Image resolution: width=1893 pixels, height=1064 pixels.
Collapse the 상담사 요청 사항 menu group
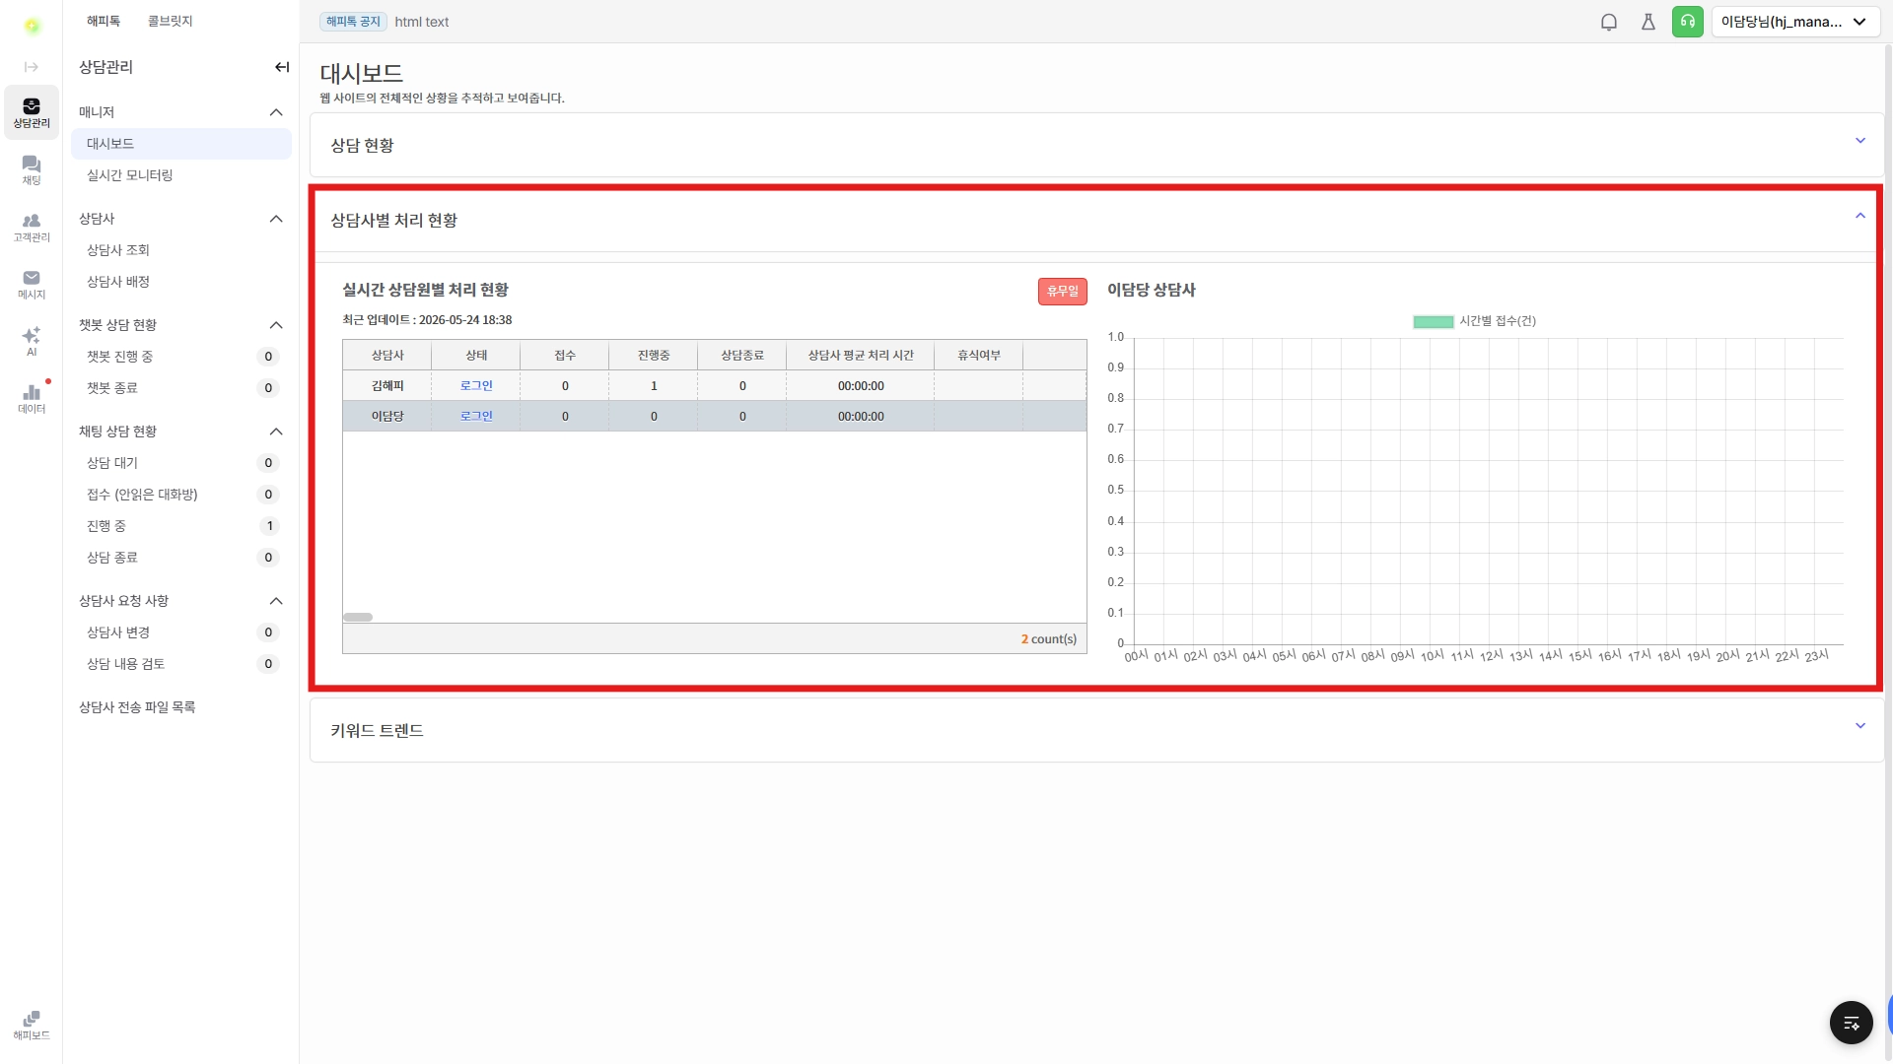tap(276, 601)
